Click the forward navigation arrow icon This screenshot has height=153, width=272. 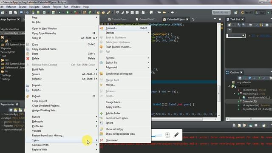(x=172, y=12)
